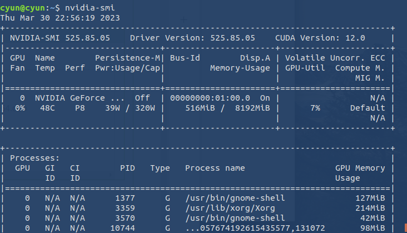This screenshot has height=233, width=407.
Task: Click the temperature value '48C'
Action: (47, 108)
